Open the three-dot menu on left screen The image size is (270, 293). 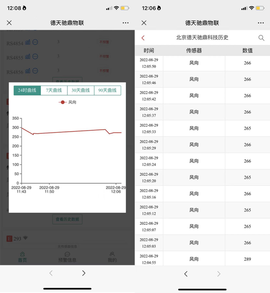[125, 23]
